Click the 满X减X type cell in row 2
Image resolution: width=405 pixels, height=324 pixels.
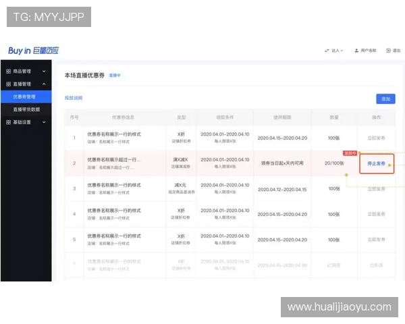point(180,160)
